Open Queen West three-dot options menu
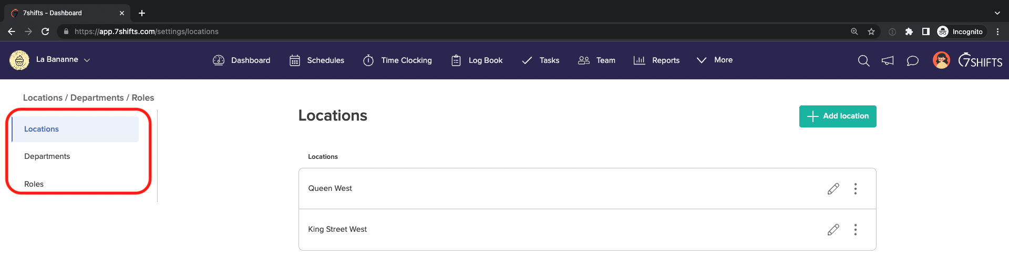 856,189
